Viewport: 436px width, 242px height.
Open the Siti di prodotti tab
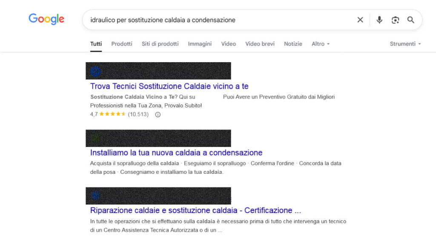[160, 44]
